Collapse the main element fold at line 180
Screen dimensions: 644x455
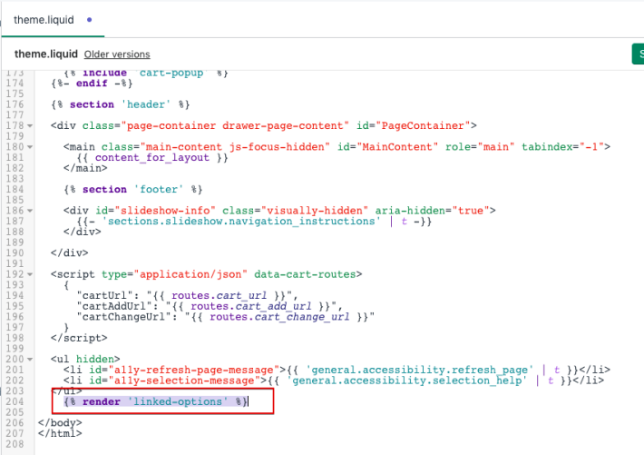pyautogui.click(x=31, y=147)
